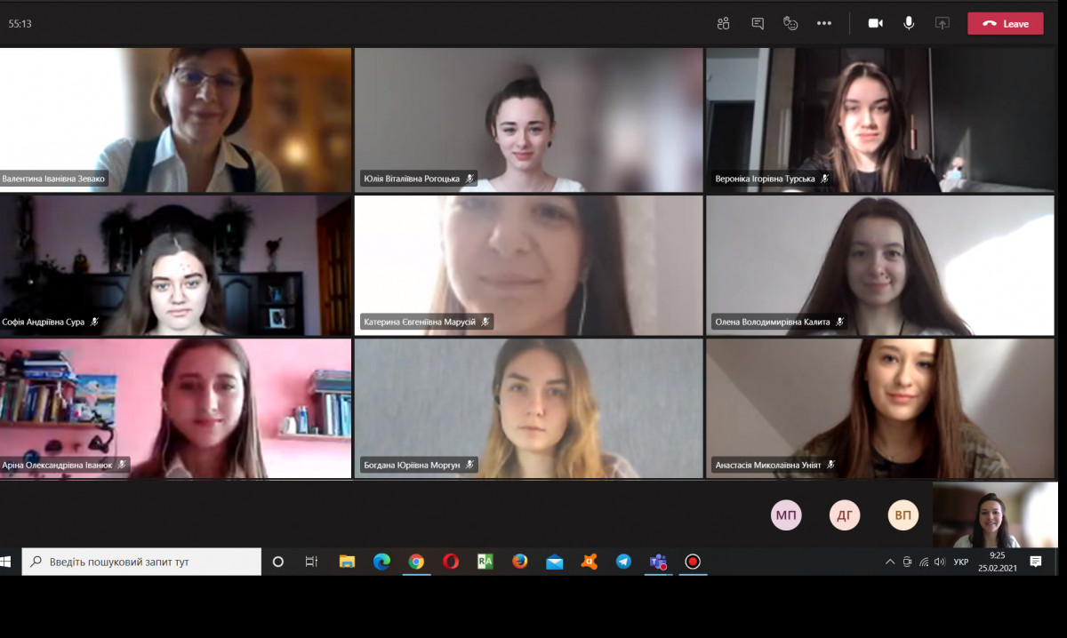Open Telegram from the taskbar
Screen dimensions: 1067x638
coord(623,562)
